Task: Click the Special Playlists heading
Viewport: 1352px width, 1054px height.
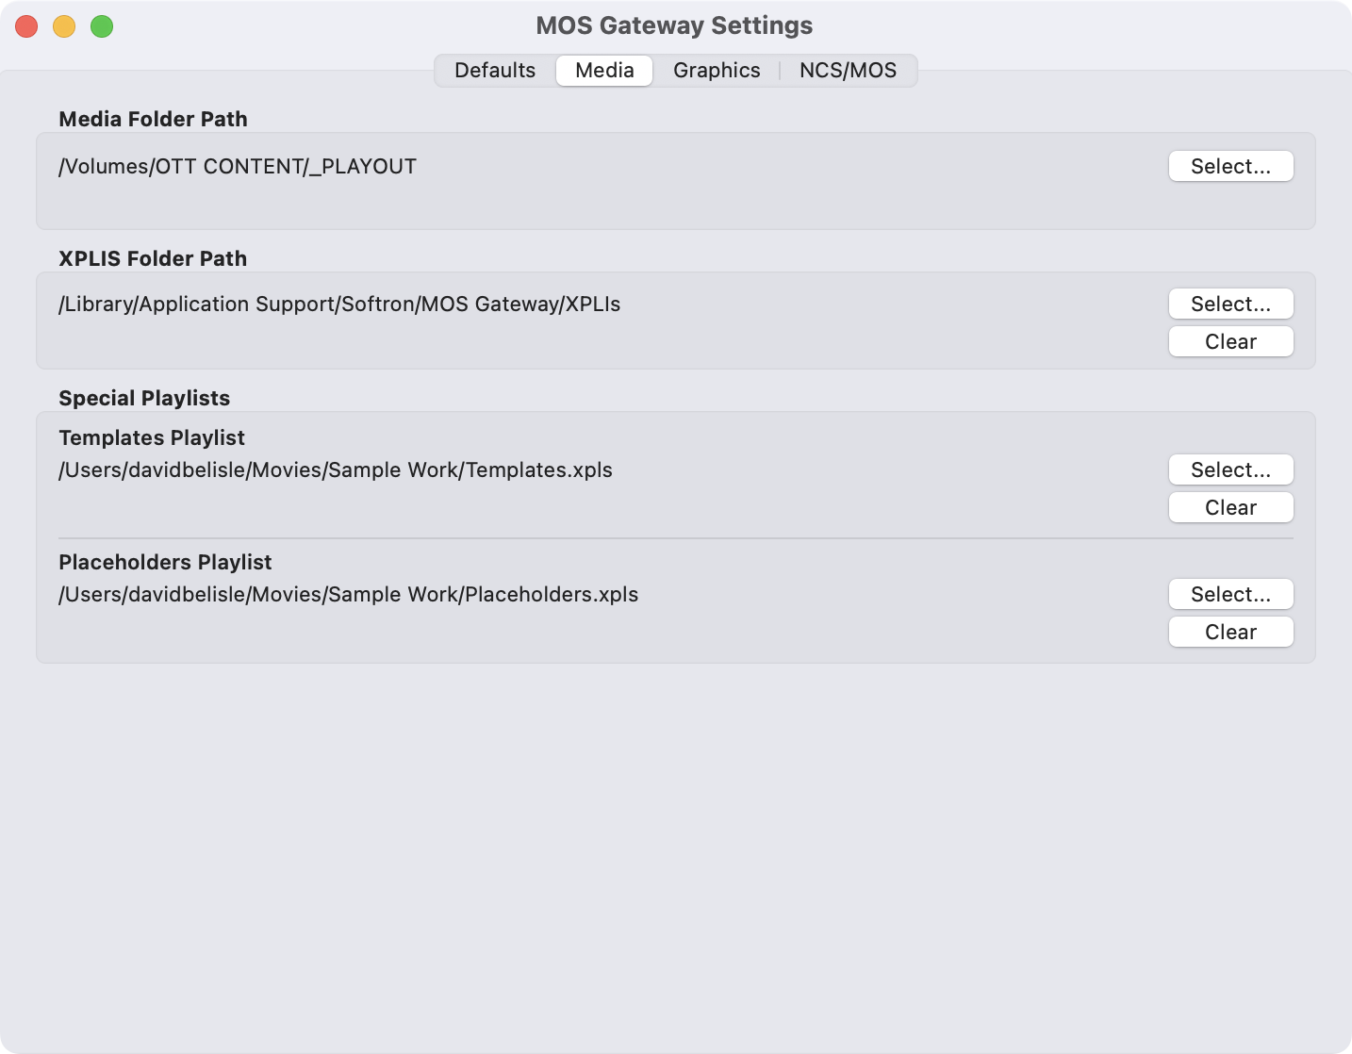Action: click(144, 398)
